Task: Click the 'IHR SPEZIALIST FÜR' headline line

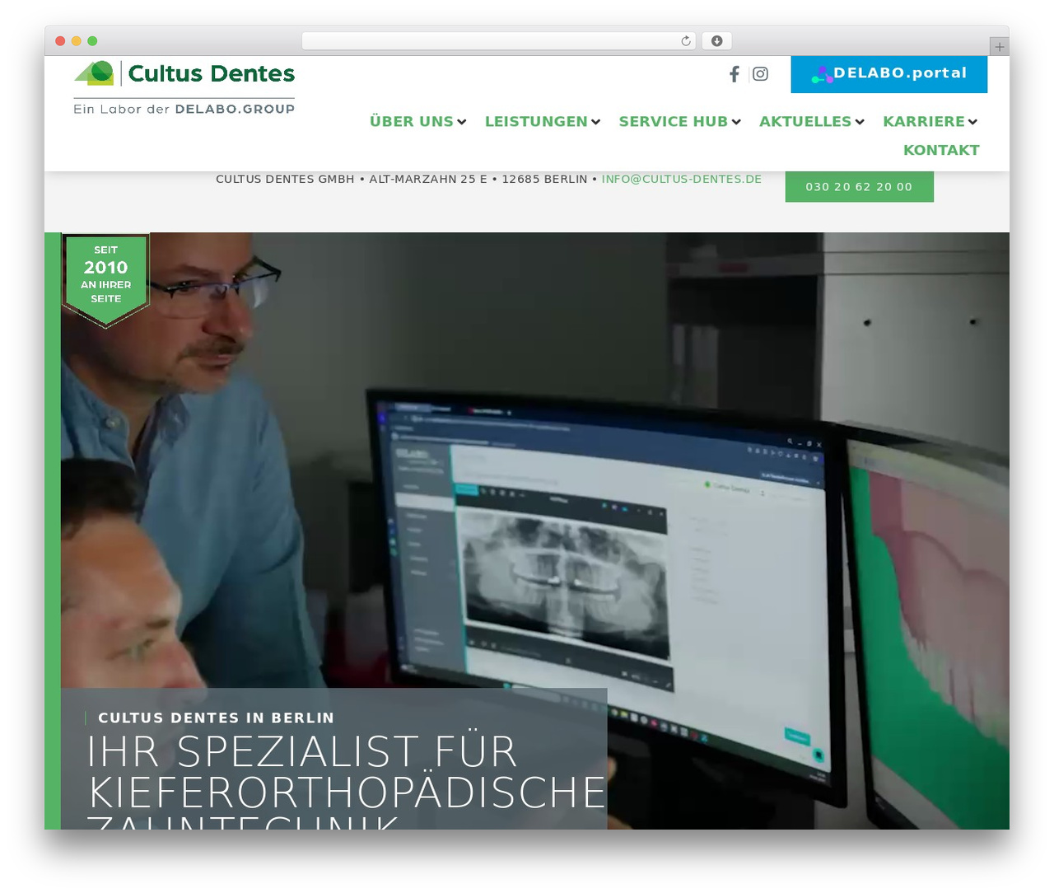Action: (x=302, y=751)
